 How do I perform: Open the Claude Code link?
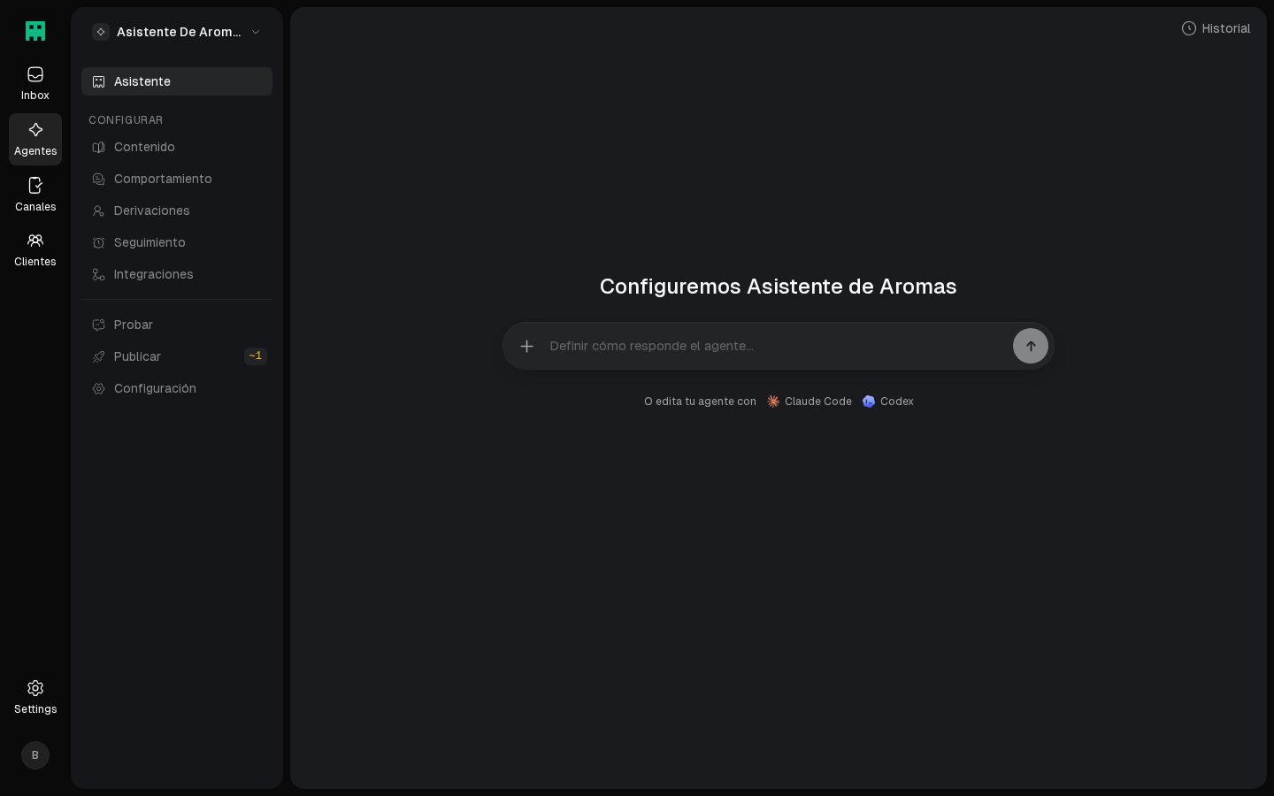coord(810,402)
